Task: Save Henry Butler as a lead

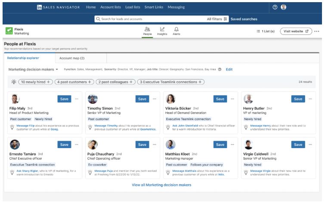Action: pos(298,99)
